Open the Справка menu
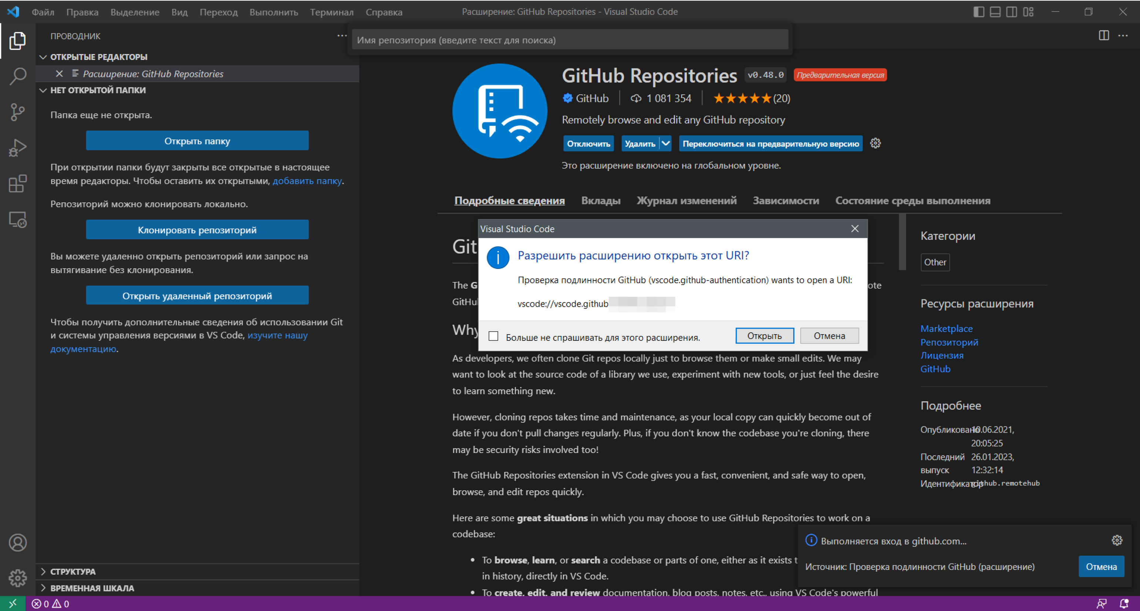This screenshot has height=611, width=1140. [x=384, y=12]
